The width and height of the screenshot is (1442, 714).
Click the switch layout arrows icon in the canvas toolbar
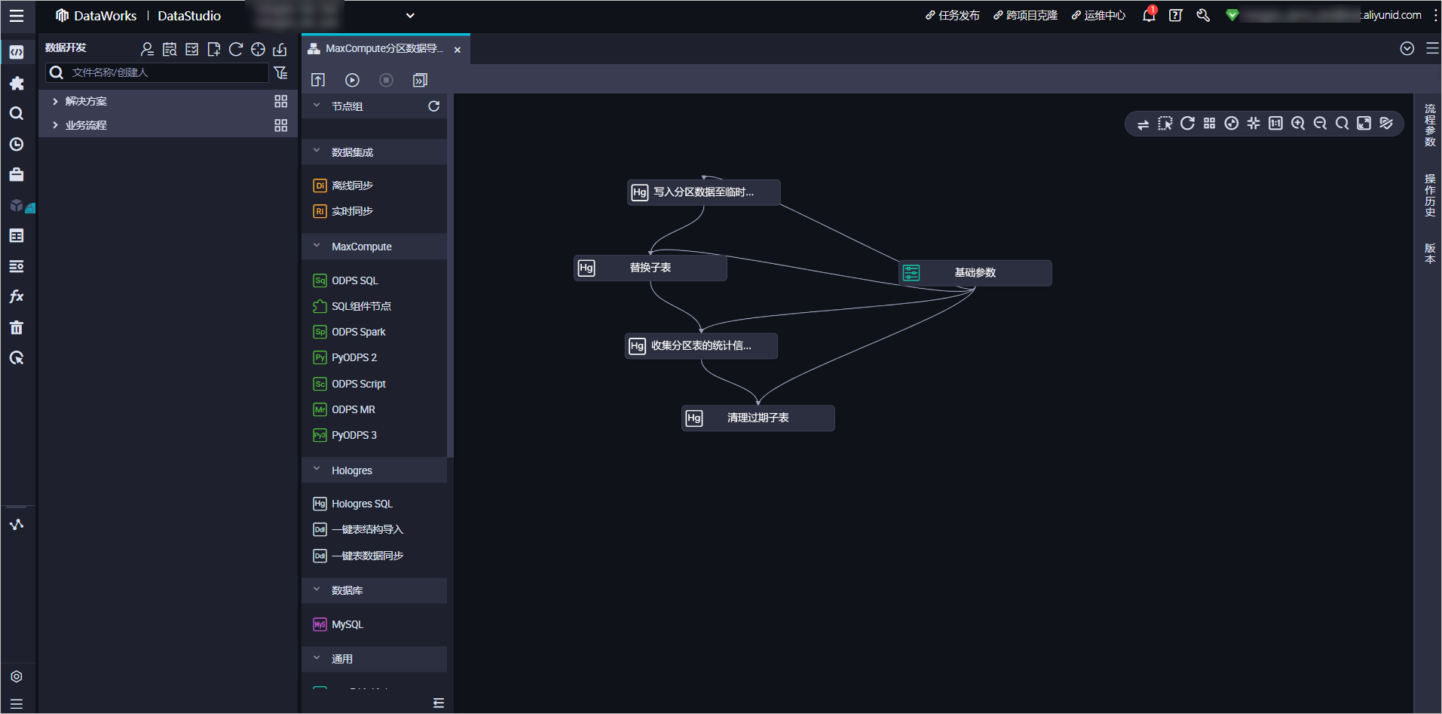click(x=1143, y=124)
